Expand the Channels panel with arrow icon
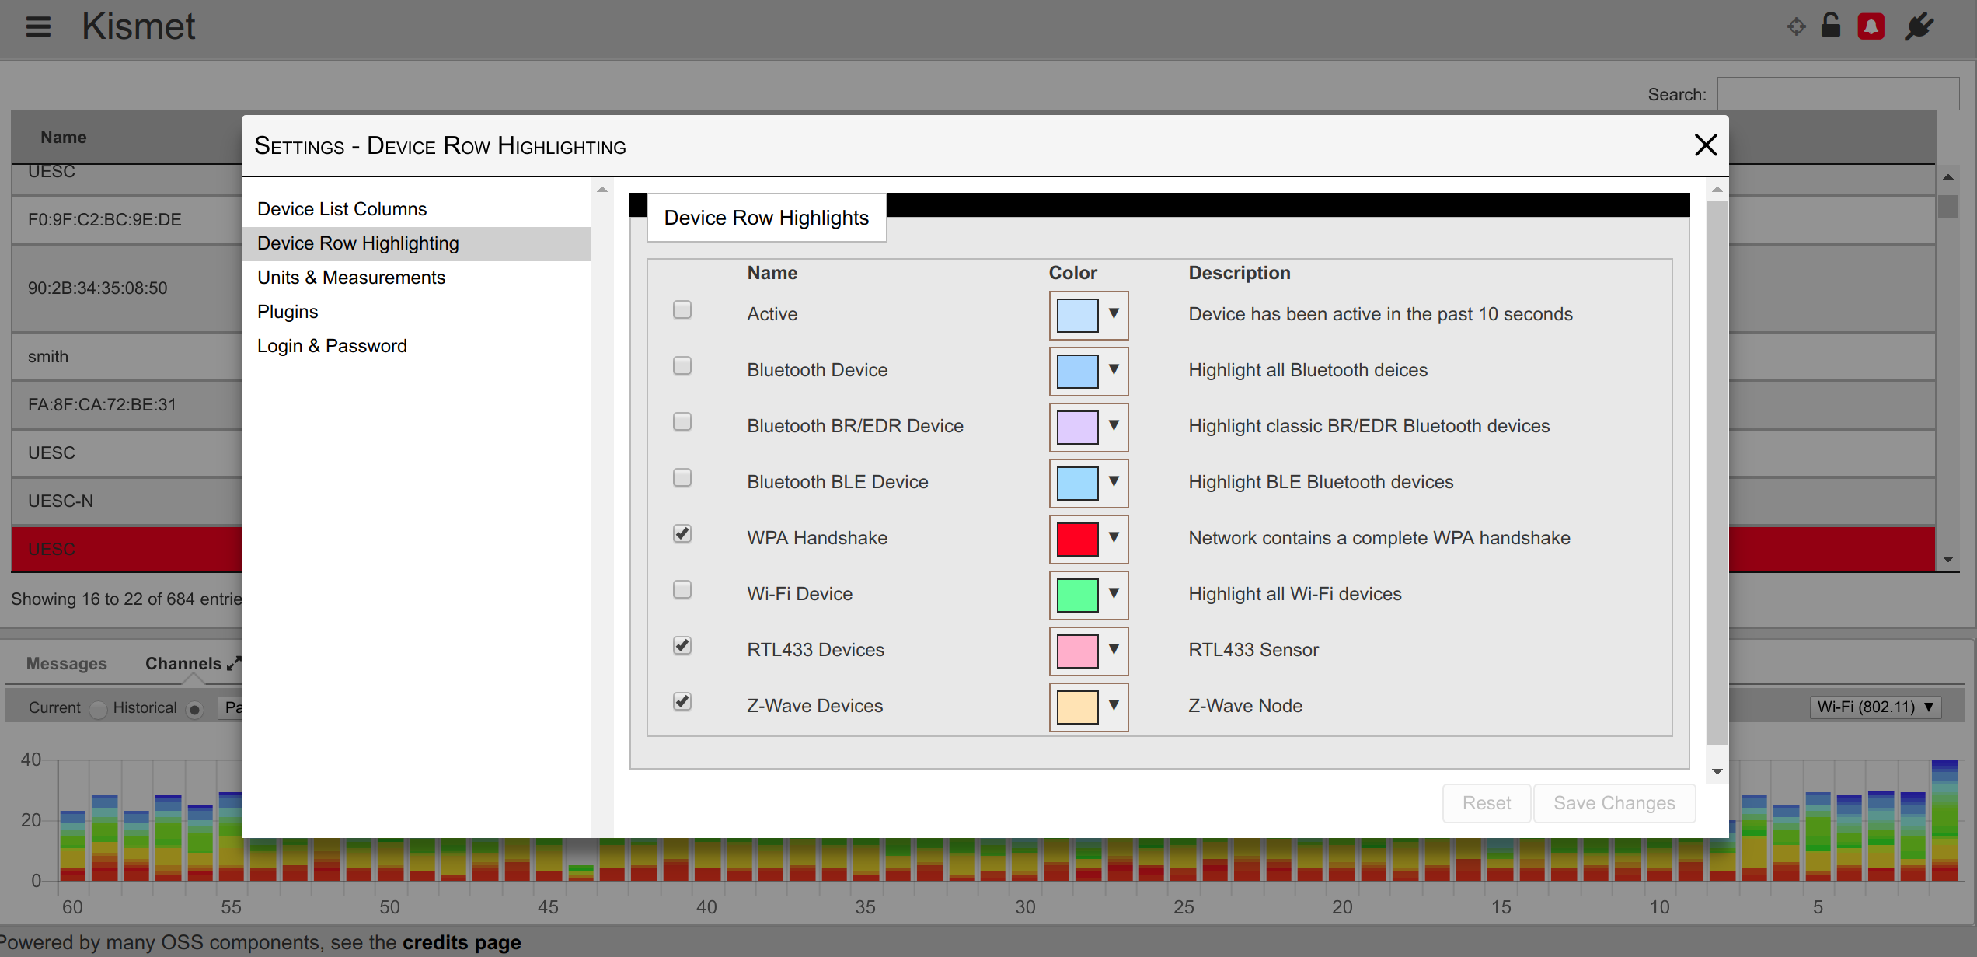The image size is (1977, 957). (234, 663)
